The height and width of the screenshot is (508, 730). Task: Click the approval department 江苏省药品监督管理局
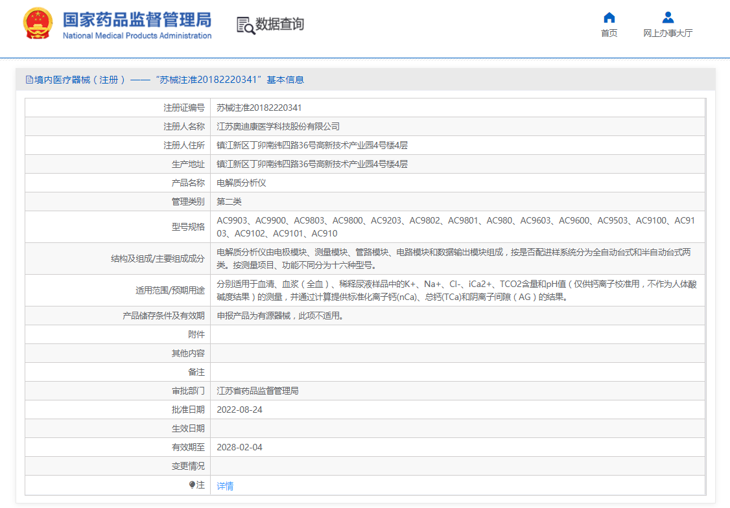click(x=257, y=391)
